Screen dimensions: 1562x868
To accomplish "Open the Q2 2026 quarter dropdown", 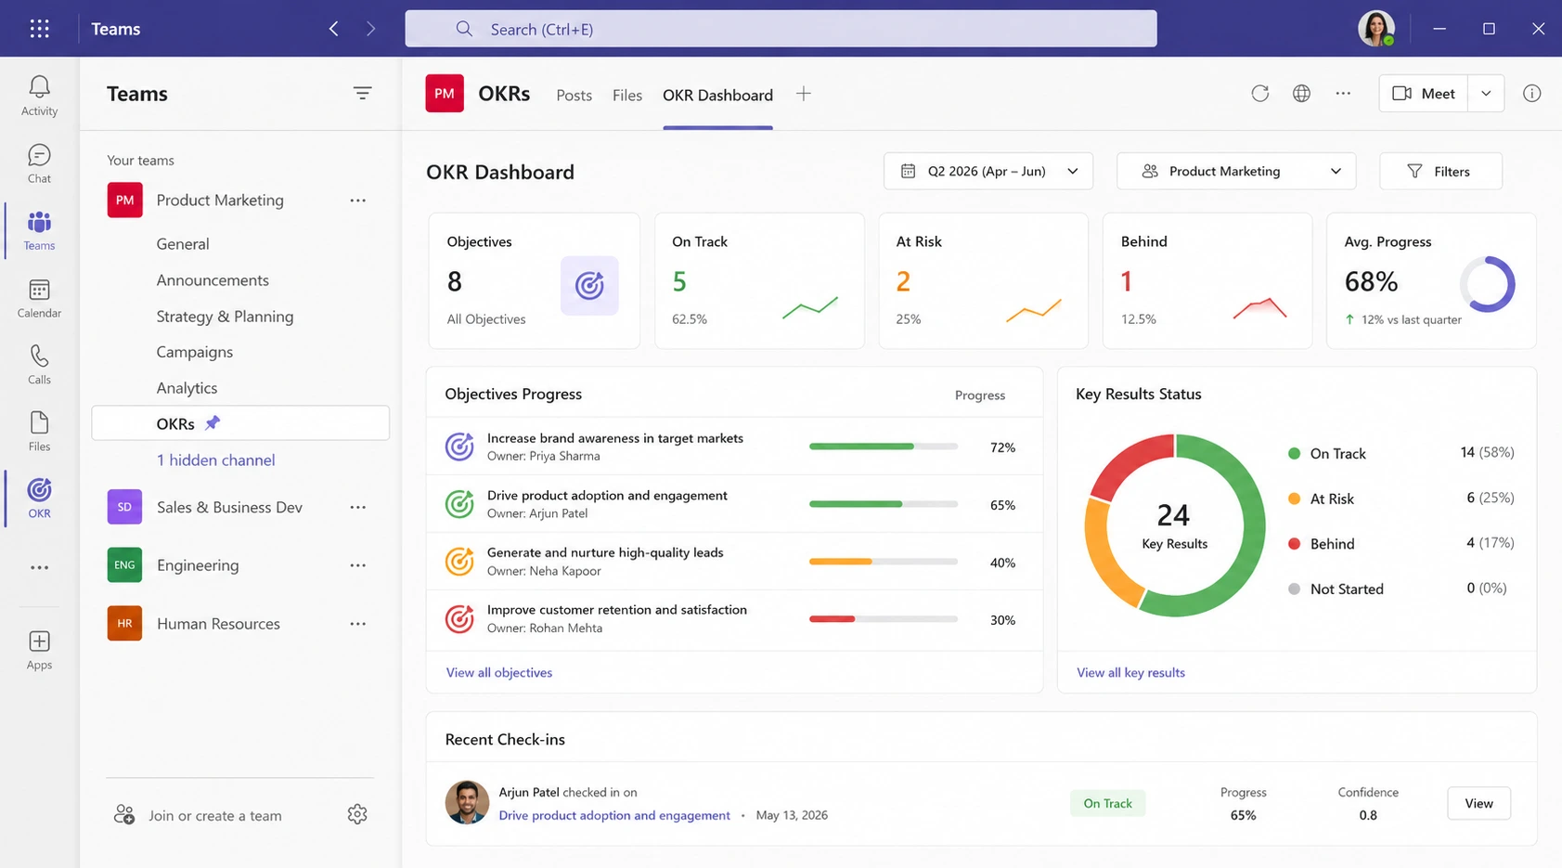I will click(x=988, y=171).
